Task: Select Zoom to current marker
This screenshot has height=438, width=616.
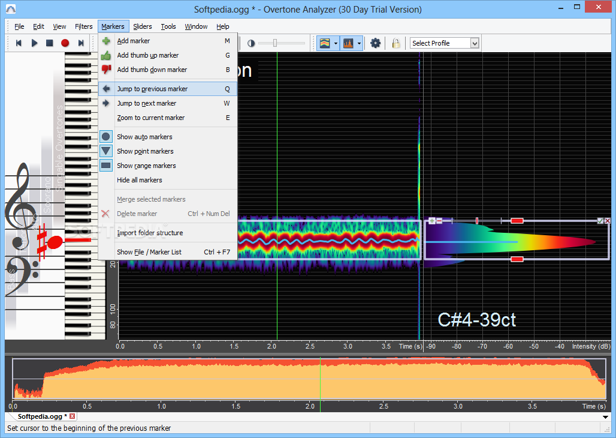Action: [x=168, y=118]
